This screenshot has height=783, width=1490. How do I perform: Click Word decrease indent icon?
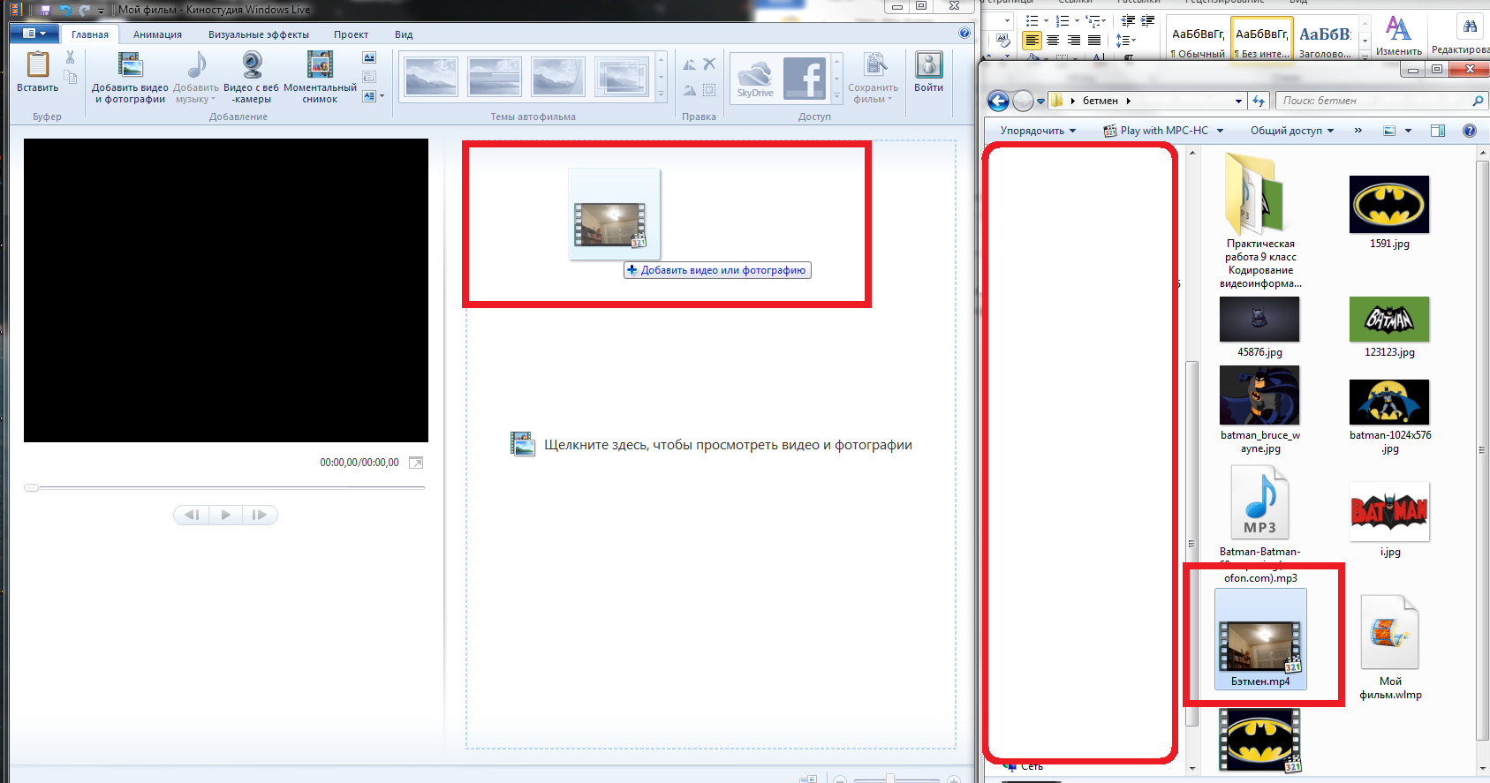(x=1128, y=20)
